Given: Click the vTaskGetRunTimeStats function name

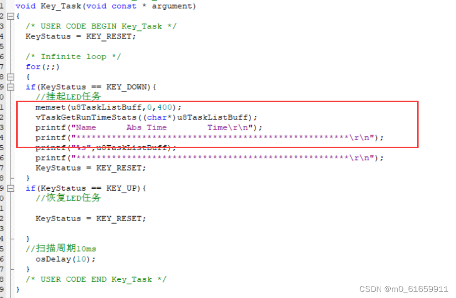Looking at the screenshot, I should (86, 117).
